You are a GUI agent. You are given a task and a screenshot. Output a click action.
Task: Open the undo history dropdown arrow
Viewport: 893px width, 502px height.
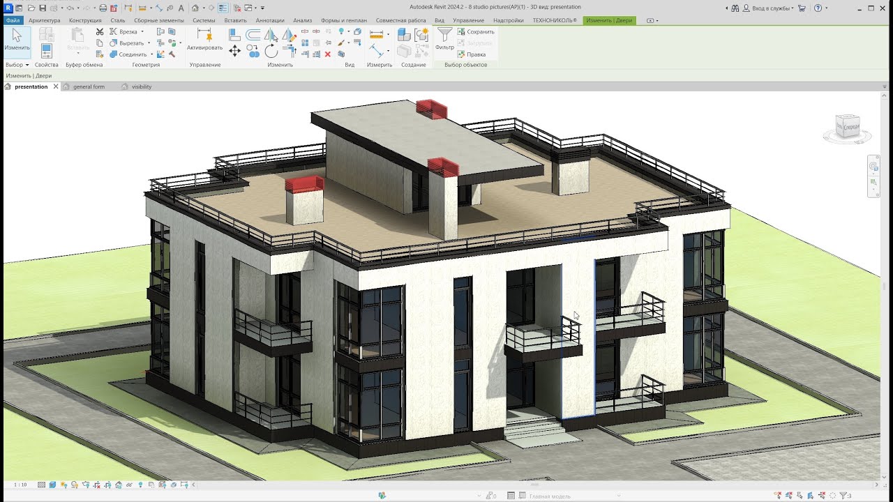tap(78, 8)
